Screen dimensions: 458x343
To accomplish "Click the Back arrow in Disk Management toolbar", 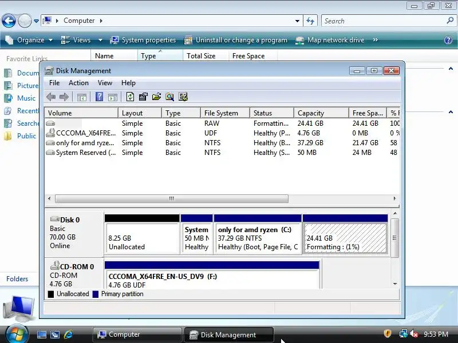I will click(51, 97).
